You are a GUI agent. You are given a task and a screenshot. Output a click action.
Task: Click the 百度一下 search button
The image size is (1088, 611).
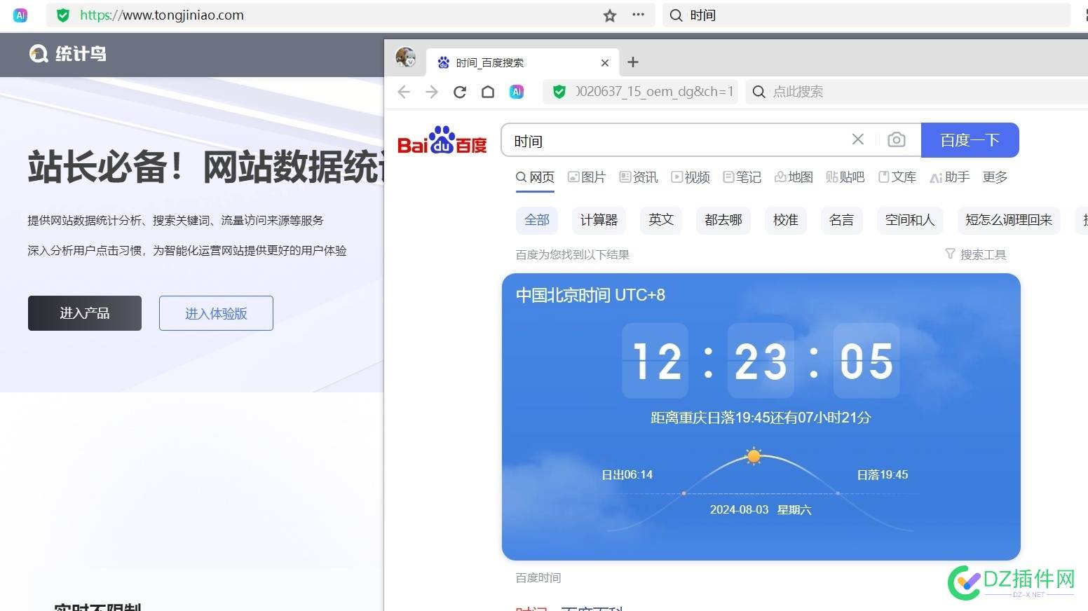tap(970, 140)
